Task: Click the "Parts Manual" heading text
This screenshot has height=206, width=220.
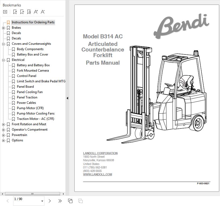Action: pos(103,63)
